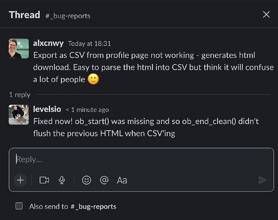Enable Also send to #_bug-reports checkbox
Image resolution: width=278 pixels, height=220 pixels.
19,206
